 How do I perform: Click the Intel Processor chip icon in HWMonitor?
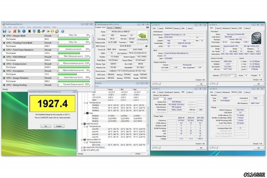click(84, 124)
